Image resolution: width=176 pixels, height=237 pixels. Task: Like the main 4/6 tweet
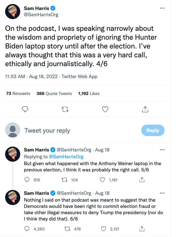coord(105,109)
